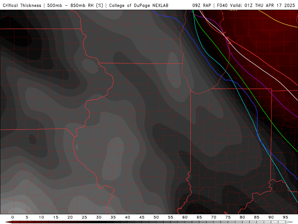Click the colorbar label "50"
This screenshot has height=224, width=298.
coord(156,217)
